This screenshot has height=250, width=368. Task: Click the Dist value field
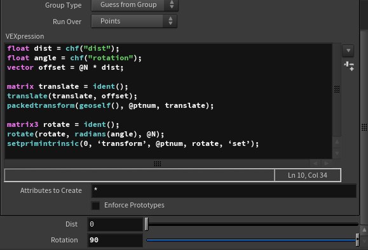(115, 224)
